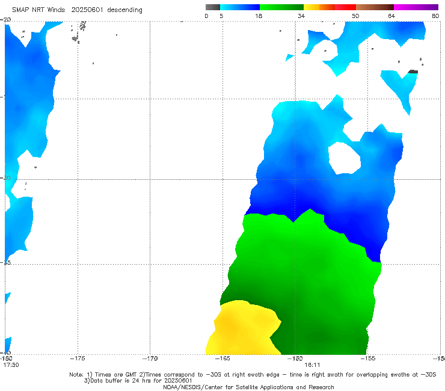This screenshot has width=445, height=391.
Task: Click the longitude label '-160'
Action: tap(295, 359)
